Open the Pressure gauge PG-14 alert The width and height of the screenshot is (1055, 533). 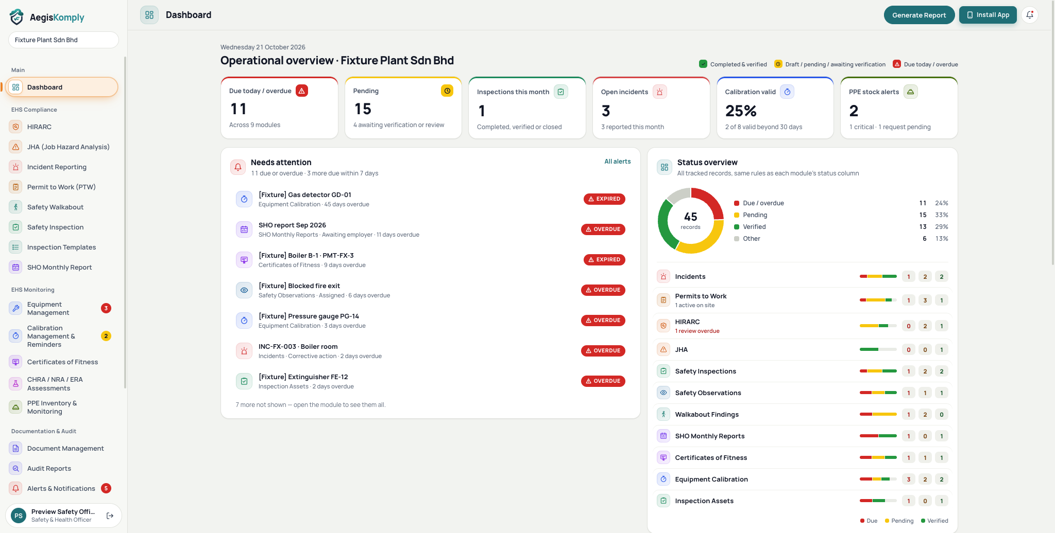pos(430,321)
